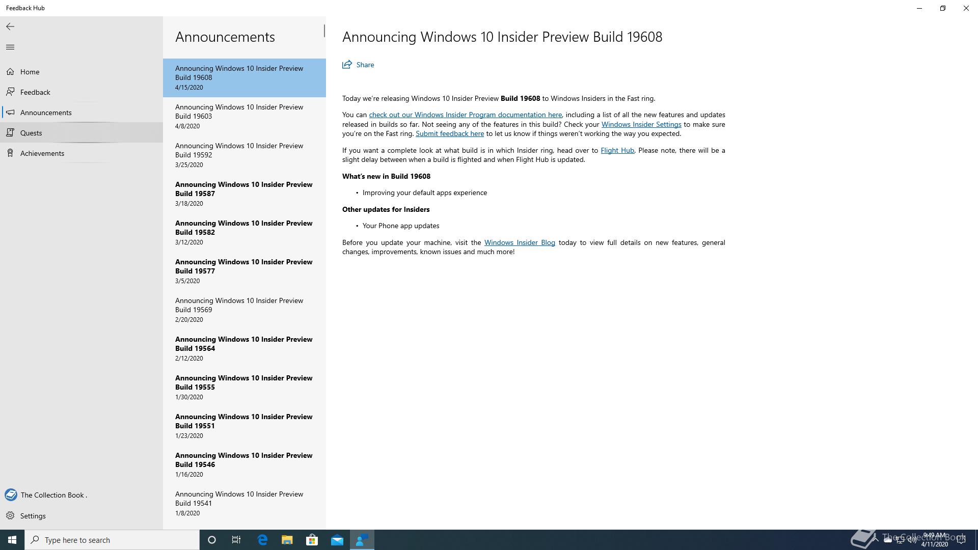The width and height of the screenshot is (978, 550).
Task: Click the Announcements megaphone icon
Action: pos(10,113)
